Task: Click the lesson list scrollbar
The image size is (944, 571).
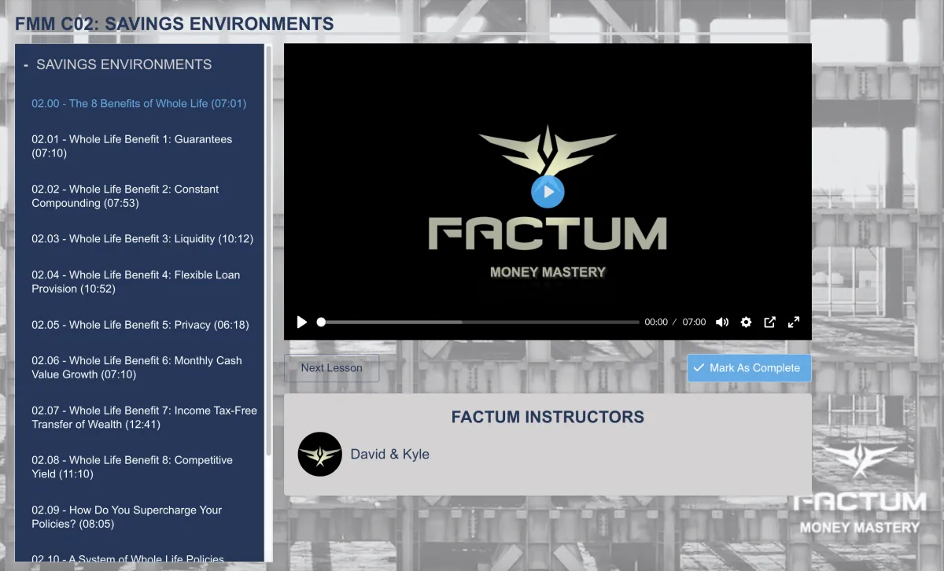Action: tap(268, 252)
